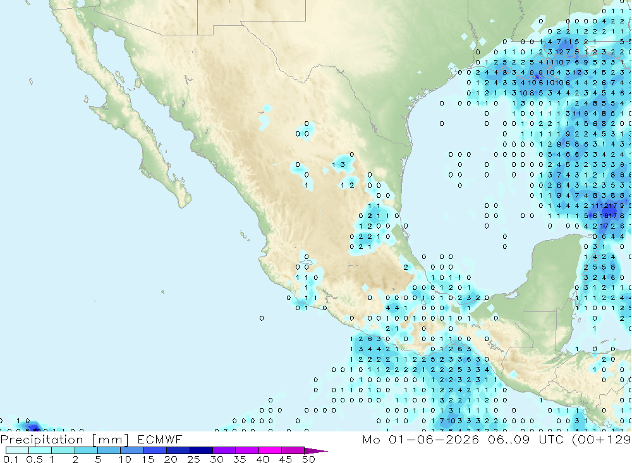Click the legend swatch between 1 and 2
The height and width of the screenshot is (463, 632).
click(63, 450)
